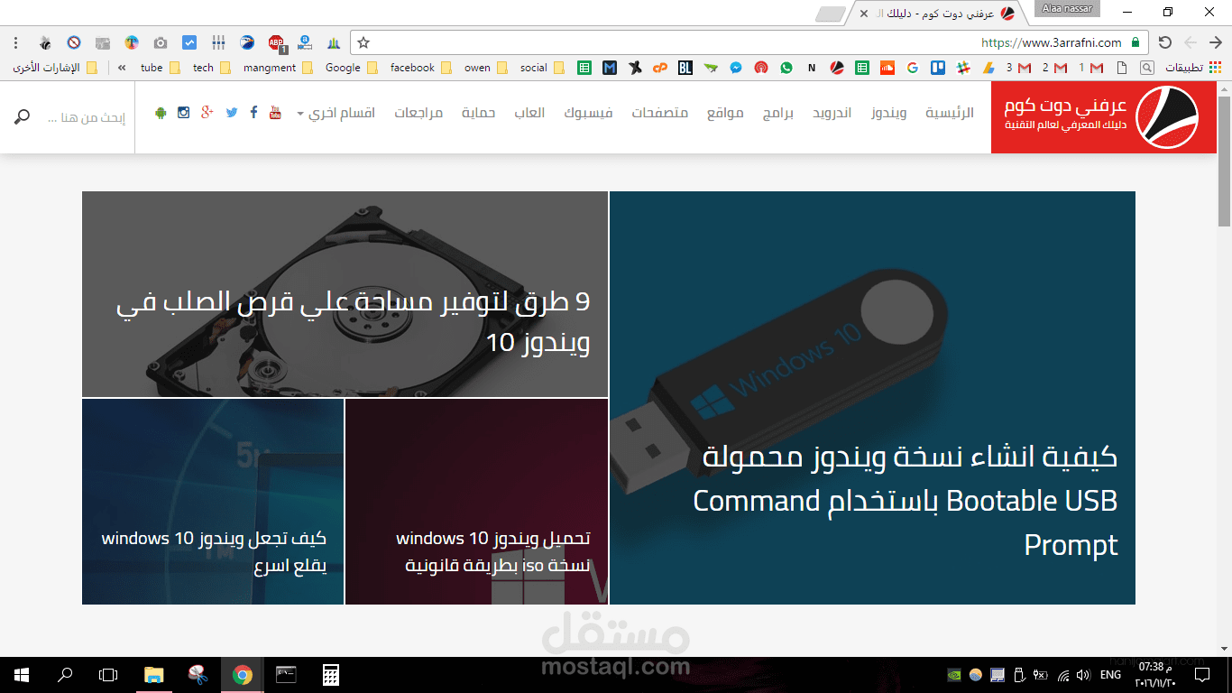The height and width of the screenshot is (693, 1232).
Task: Open the Action Center notification icon
Action: pyautogui.click(x=1202, y=675)
